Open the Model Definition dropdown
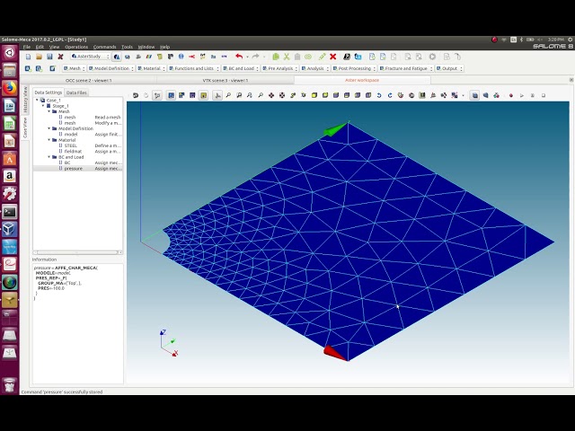 pyautogui.click(x=111, y=68)
